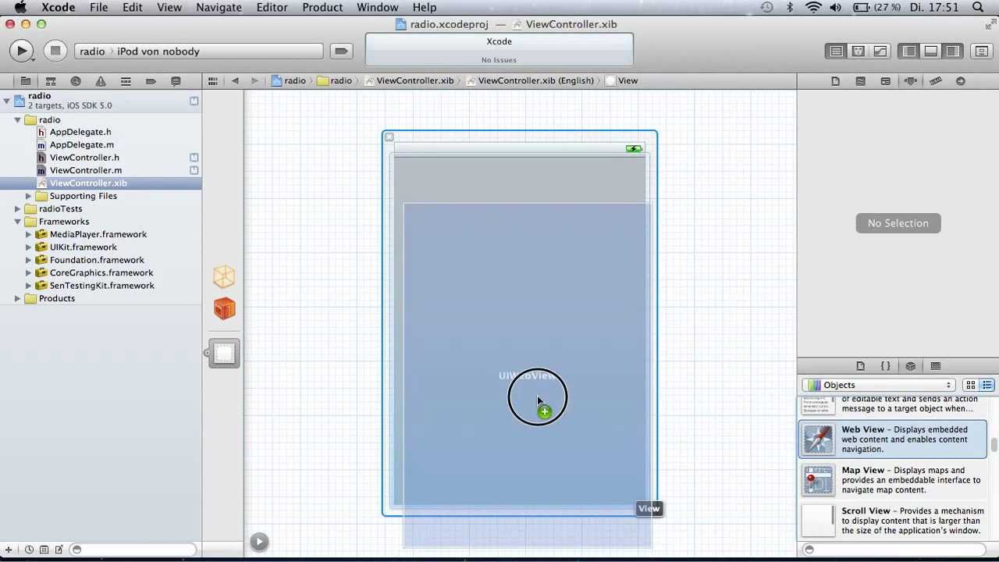Open AppDelegate.h file
Image resolution: width=999 pixels, height=562 pixels.
point(80,132)
